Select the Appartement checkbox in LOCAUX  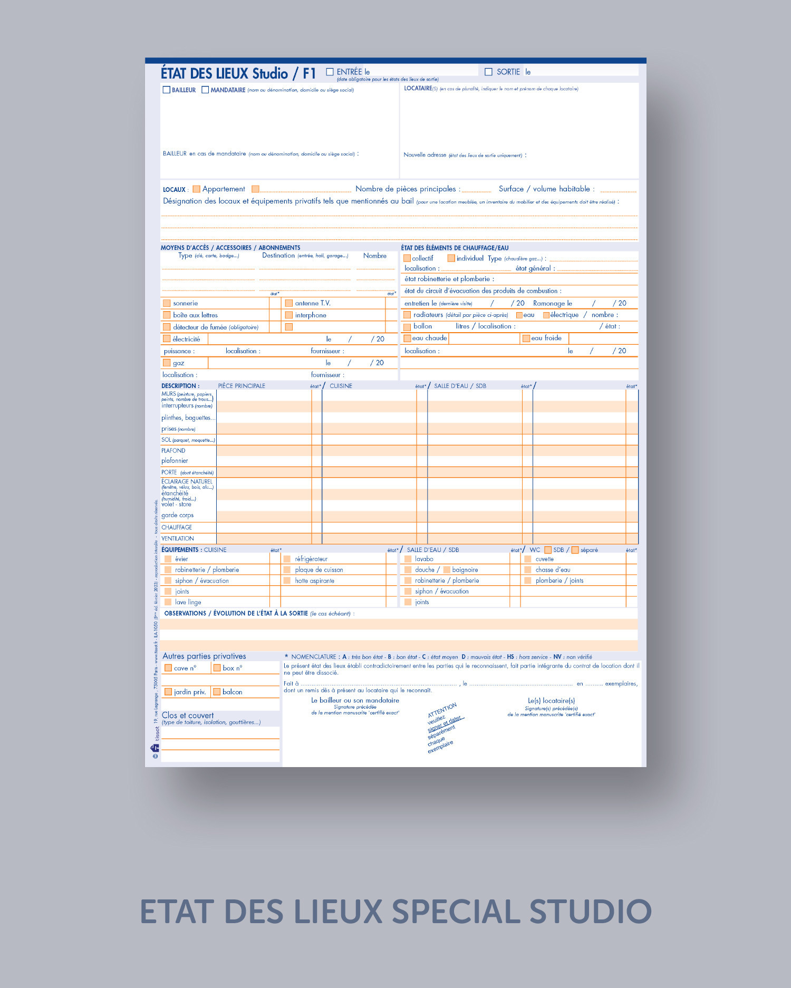pos(196,189)
